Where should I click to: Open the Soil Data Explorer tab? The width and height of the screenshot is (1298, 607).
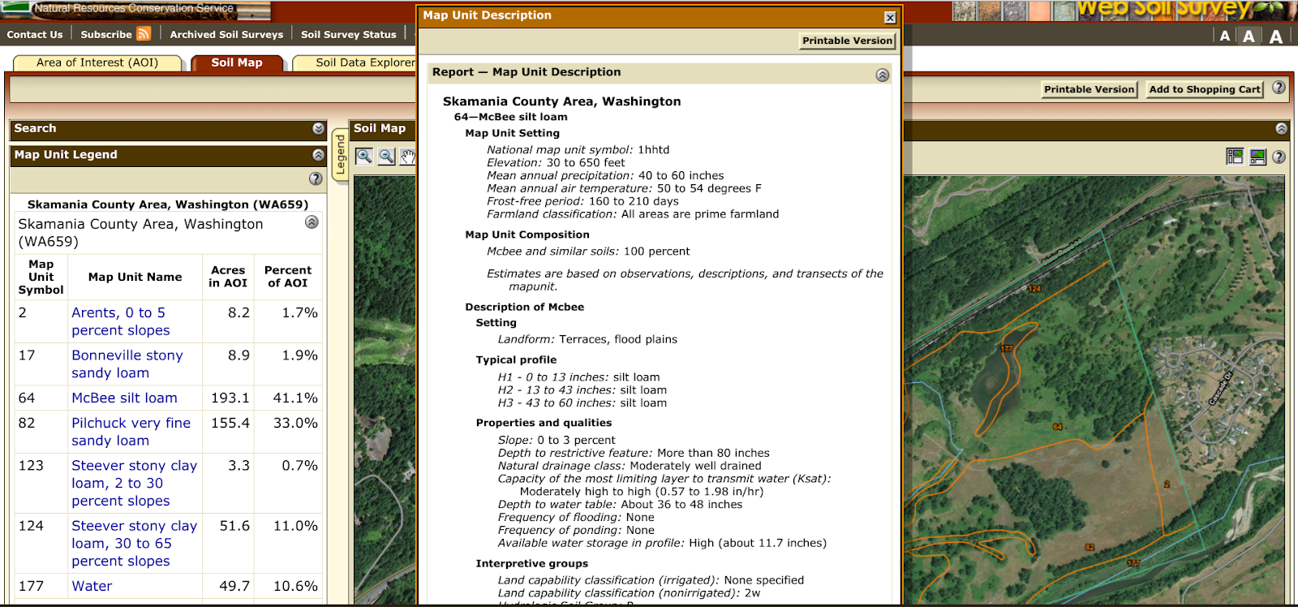click(355, 62)
